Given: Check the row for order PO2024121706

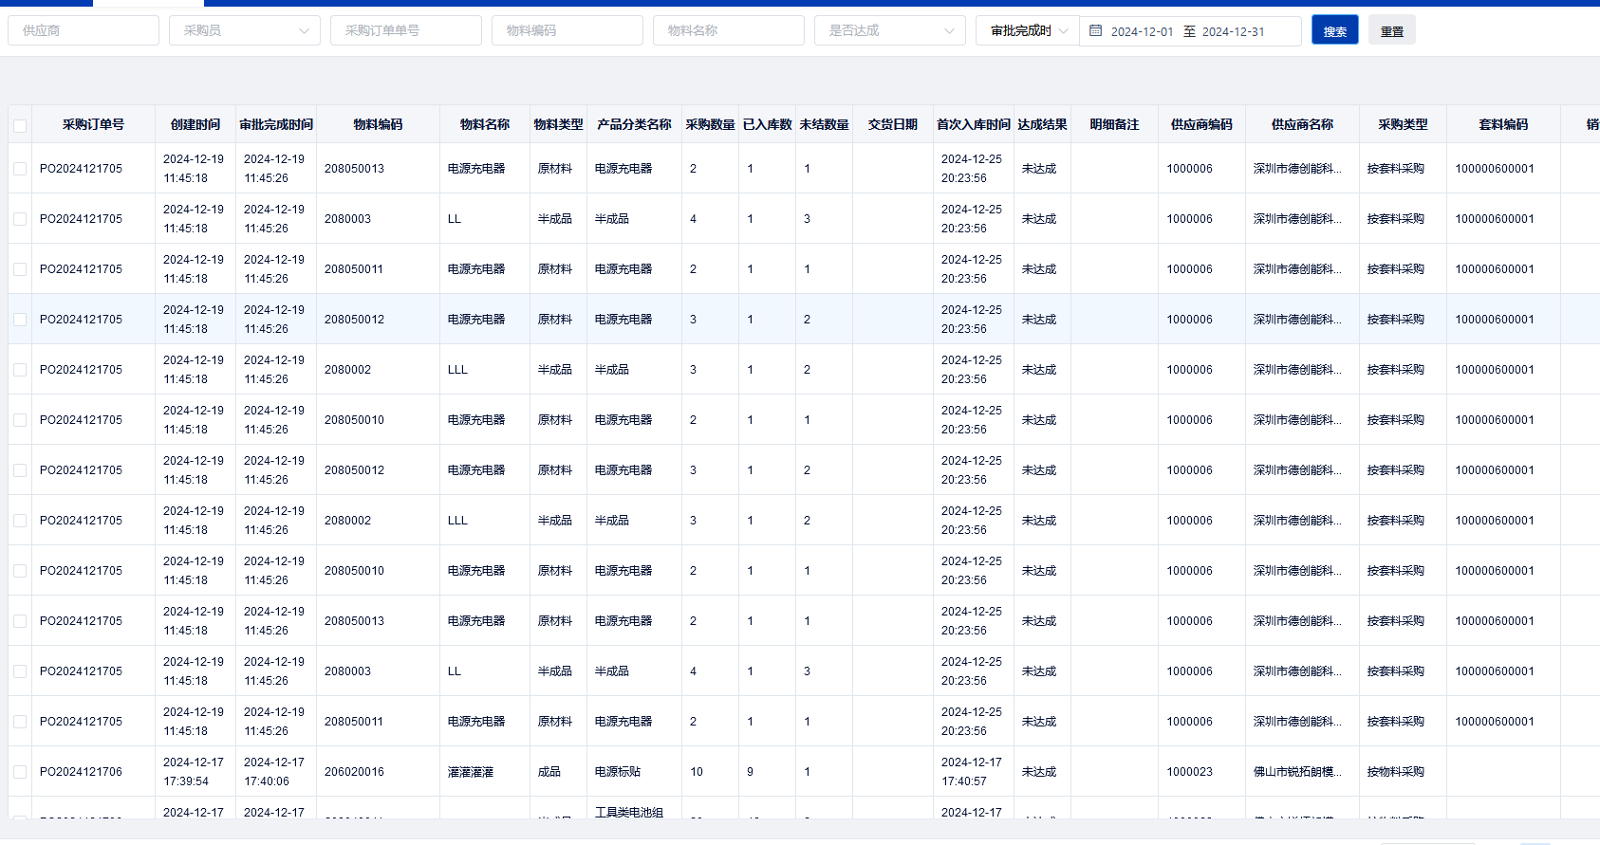Looking at the screenshot, I should (20, 772).
